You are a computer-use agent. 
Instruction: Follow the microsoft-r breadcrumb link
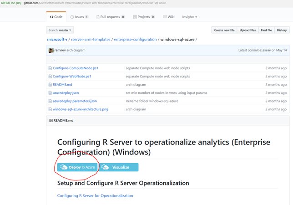pos(57,40)
